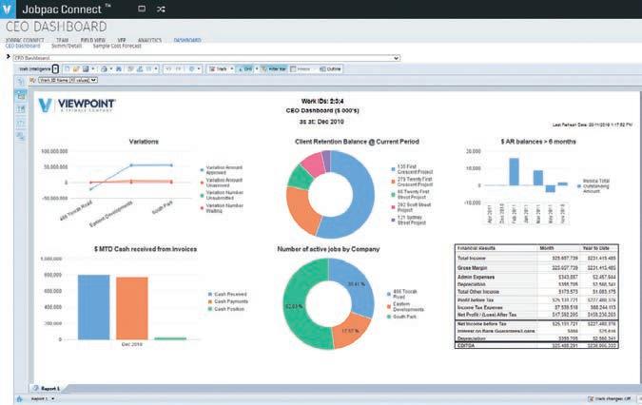The image size is (642, 405).
Task: Open the FIELD VIEW menu
Action: click(93, 40)
